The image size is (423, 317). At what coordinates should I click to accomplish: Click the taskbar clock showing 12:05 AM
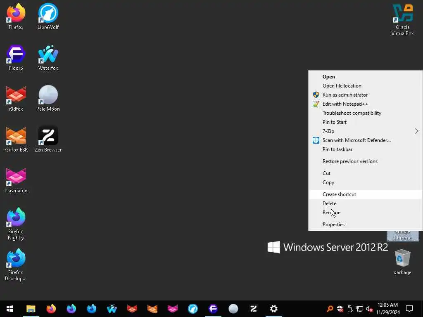387,309
